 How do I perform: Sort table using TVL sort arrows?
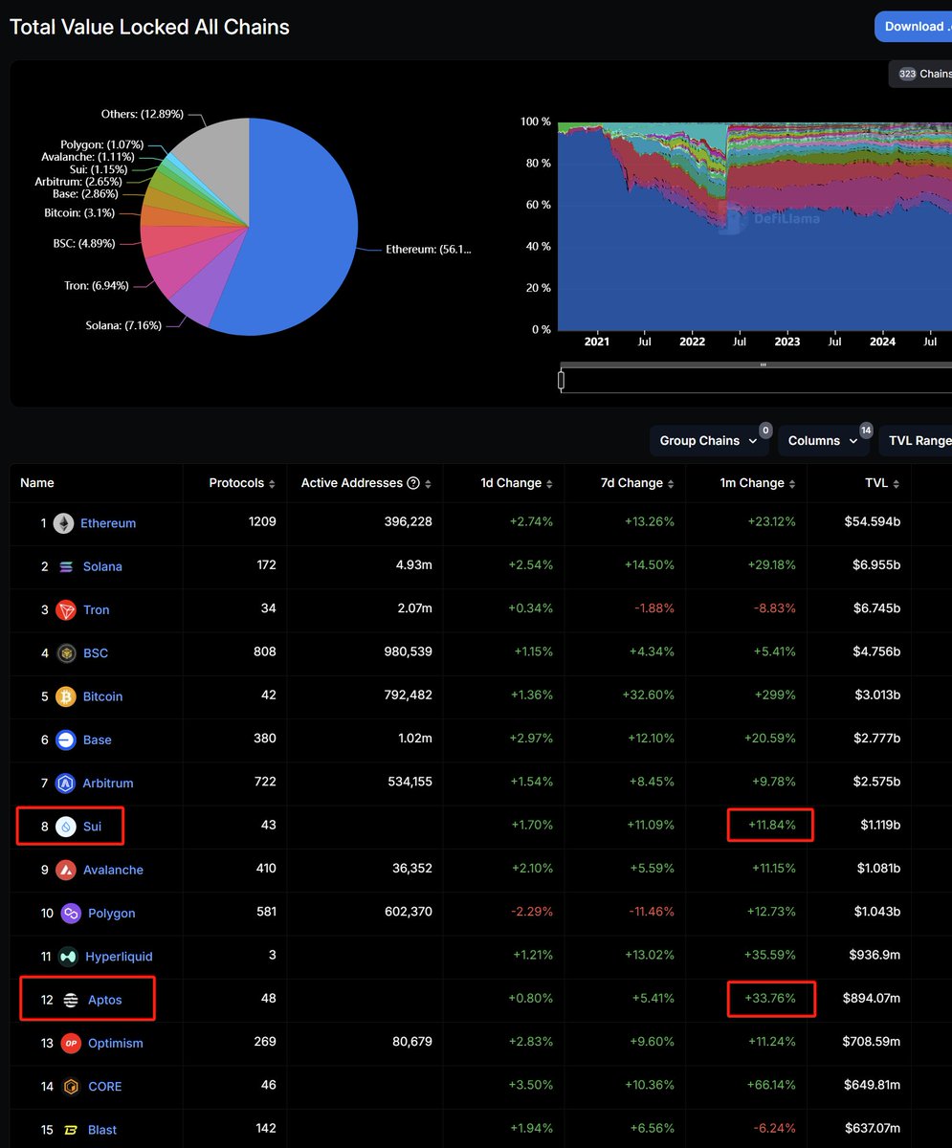[897, 484]
